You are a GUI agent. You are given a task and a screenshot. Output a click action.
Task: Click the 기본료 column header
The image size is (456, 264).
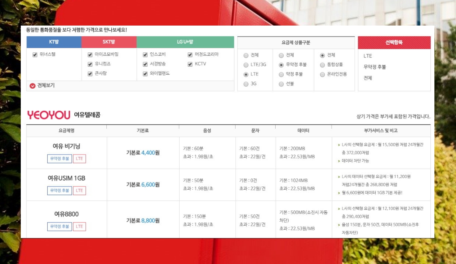143,131
